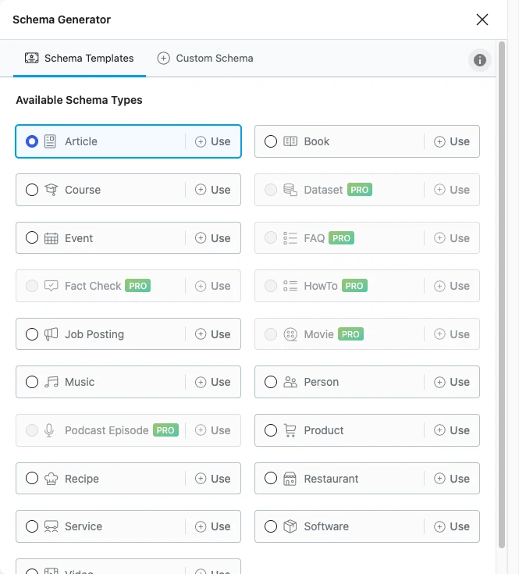Select the Software radio button
This screenshot has width=519, height=574.
click(x=271, y=526)
